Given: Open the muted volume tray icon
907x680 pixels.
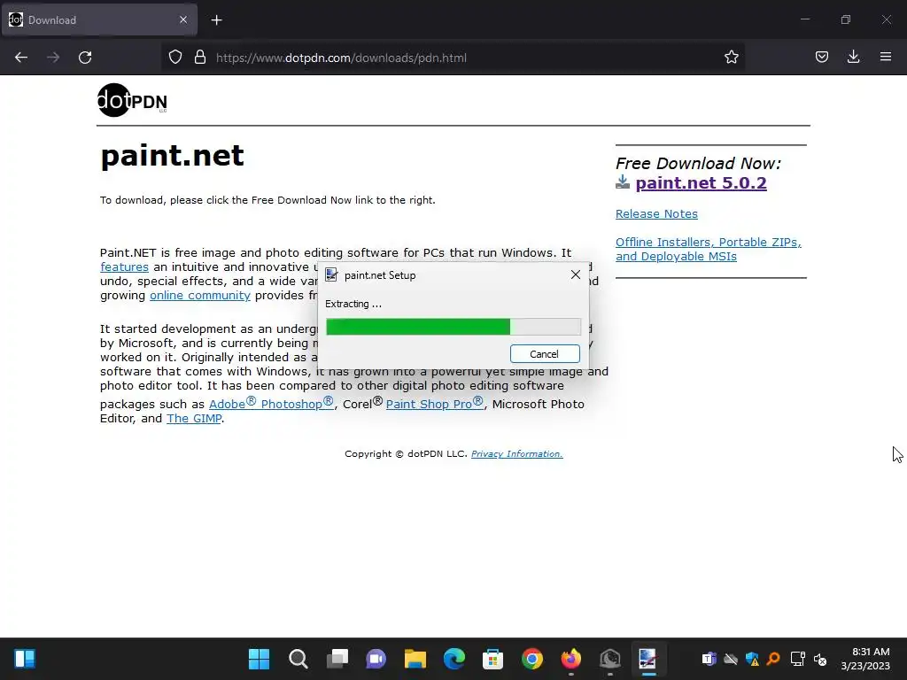Looking at the screenshot, I should [820, 659].
